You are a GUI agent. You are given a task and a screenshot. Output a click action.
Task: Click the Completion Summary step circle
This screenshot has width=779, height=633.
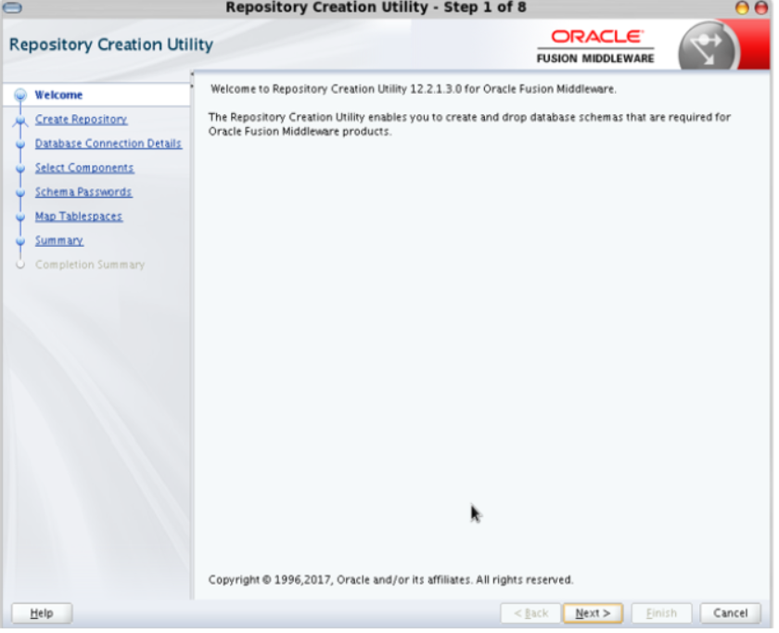20,265
